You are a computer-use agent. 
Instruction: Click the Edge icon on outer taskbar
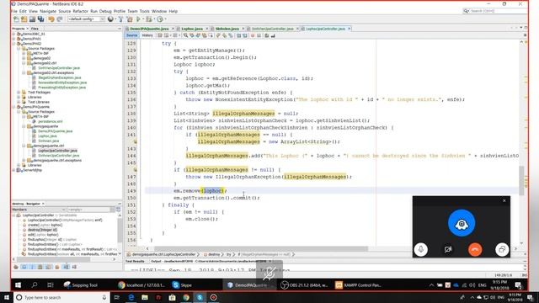point(131,297)
